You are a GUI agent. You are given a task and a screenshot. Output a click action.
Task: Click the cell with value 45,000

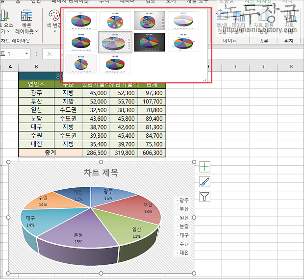pyautogui.click(x=96, y=93)
